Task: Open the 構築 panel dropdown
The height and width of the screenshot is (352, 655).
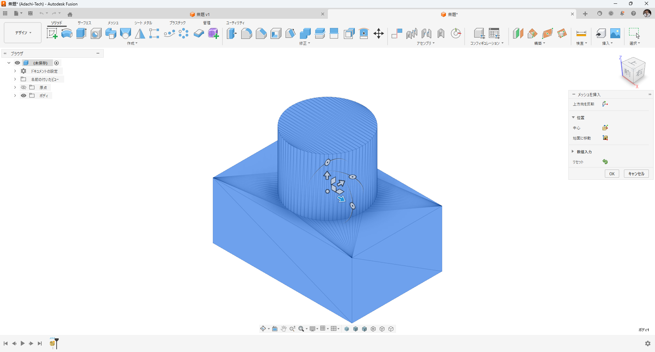Action: [540, 43]
